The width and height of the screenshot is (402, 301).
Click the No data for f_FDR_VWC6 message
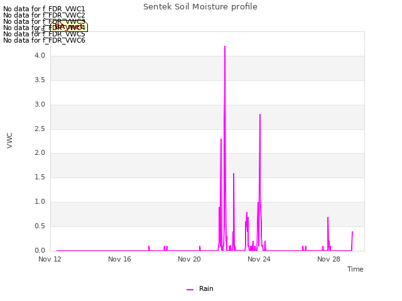click(x=44, y=40)
